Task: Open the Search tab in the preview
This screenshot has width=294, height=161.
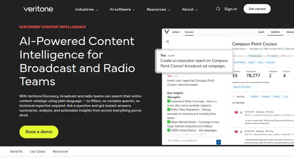Action: point(261,32)
